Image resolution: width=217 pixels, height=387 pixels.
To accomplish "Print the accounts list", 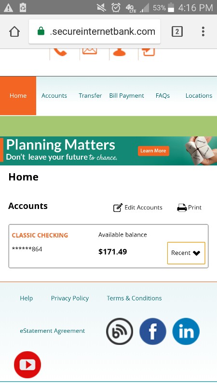I will [x=189, y=208].
